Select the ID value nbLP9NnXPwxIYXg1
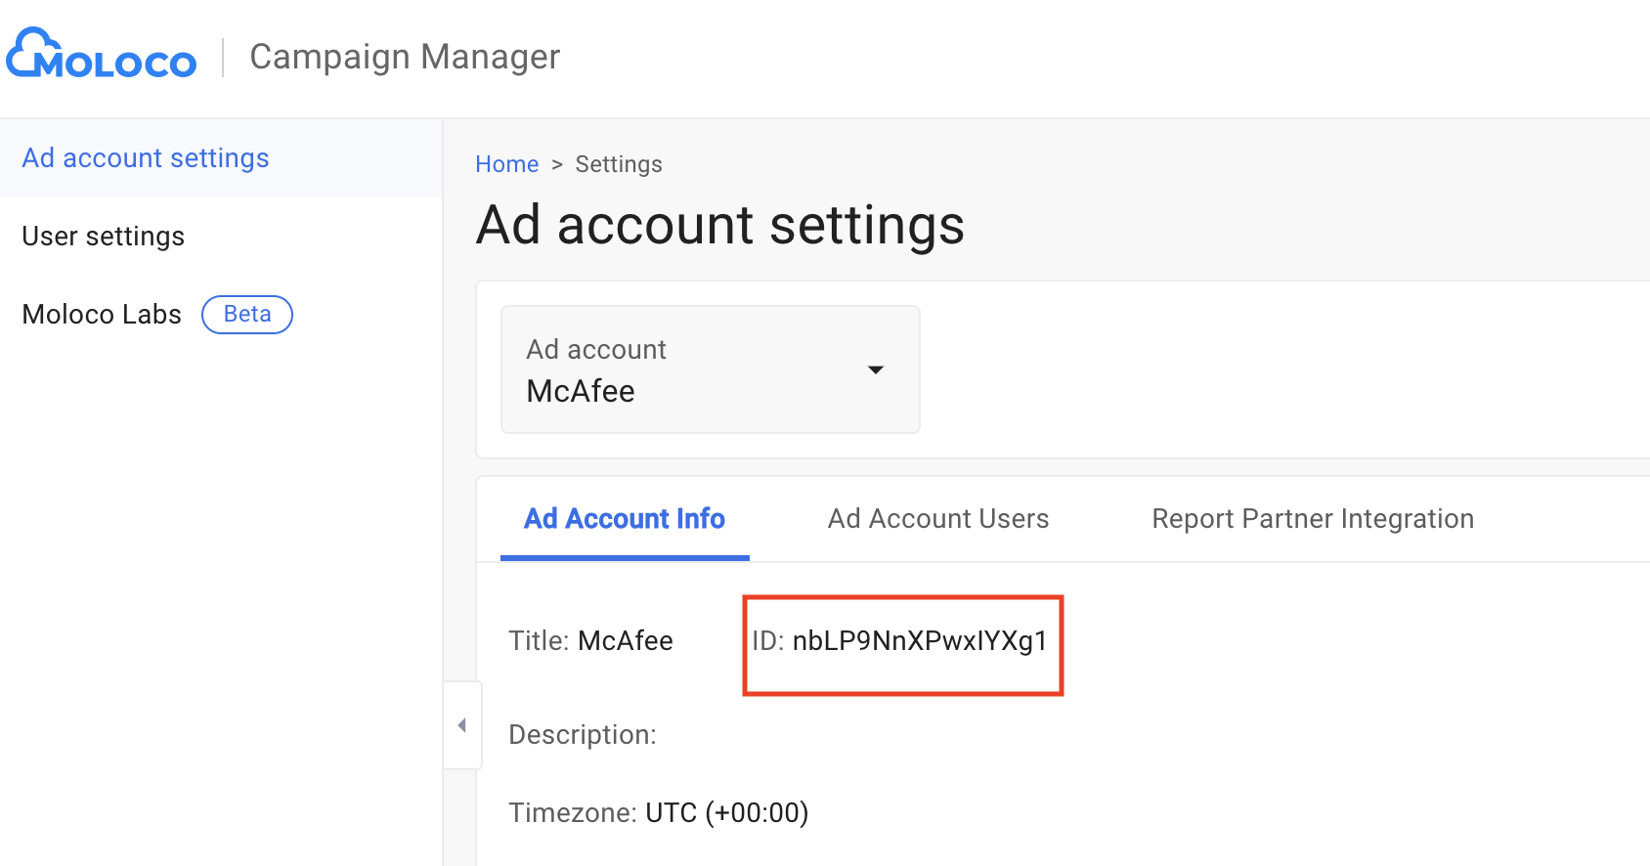This screenshot has width=1650, height=866. click(920, 641)
